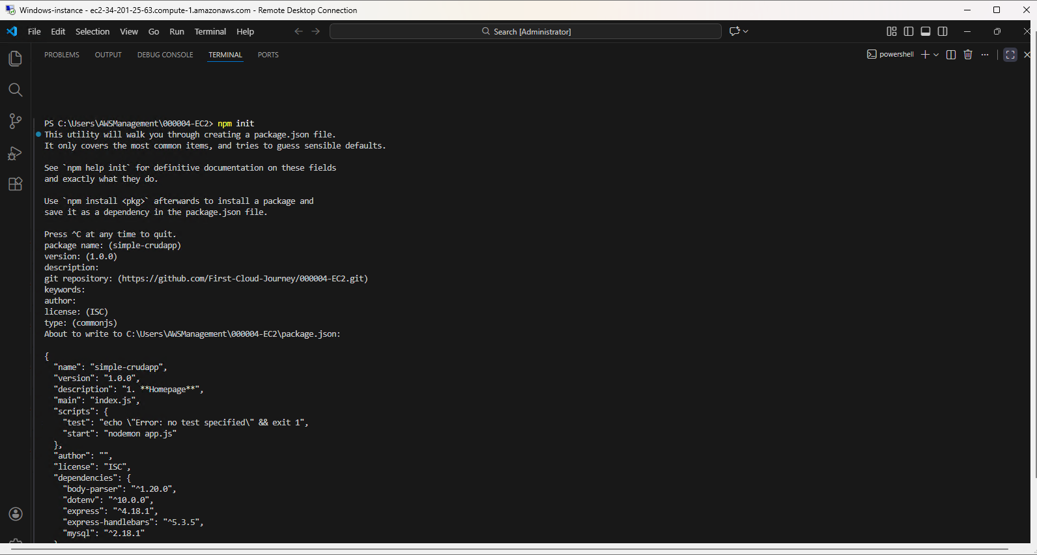Open the Extensions view
The height and width of the screenshot is (555, 1037).
[x=15, y=184]
